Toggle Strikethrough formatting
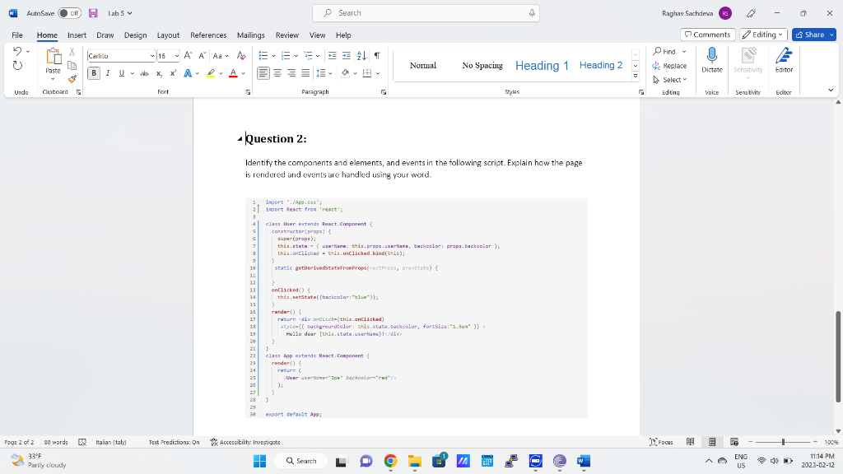 click(x=144, y=73)
